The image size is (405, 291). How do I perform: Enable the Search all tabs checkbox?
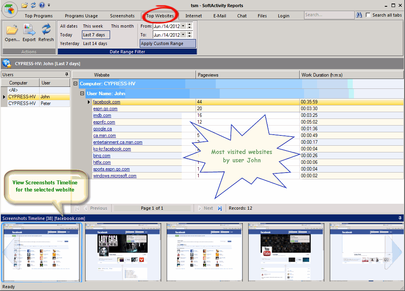click(368, 15)
